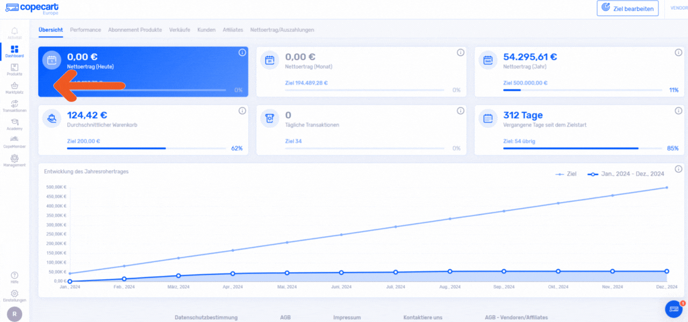Click the Entwicklung des Jahresrohertrages heading
This screenshot has width=688, height=322.
[x=87, y=172]
